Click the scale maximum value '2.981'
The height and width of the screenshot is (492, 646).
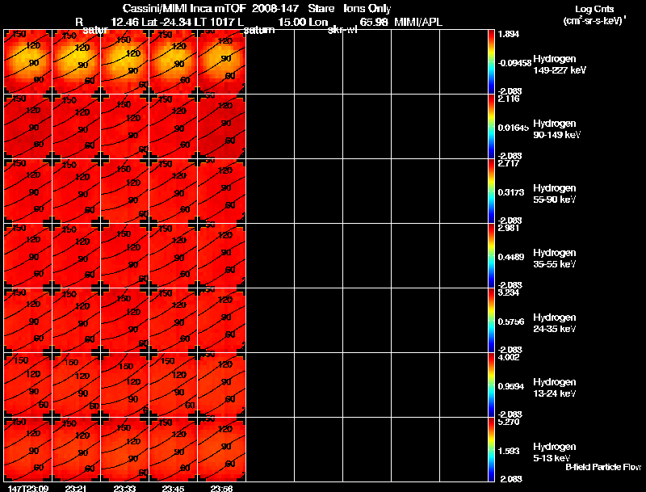509,229
